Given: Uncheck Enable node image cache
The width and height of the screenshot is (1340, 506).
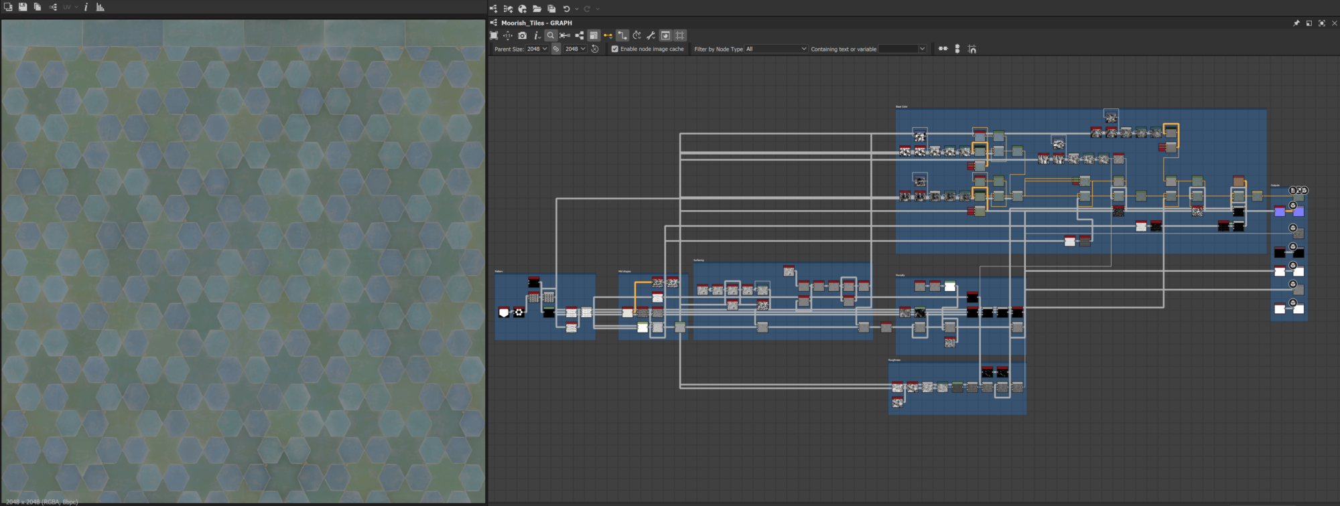Looking at the screenshot, I should tap(614, 49).
